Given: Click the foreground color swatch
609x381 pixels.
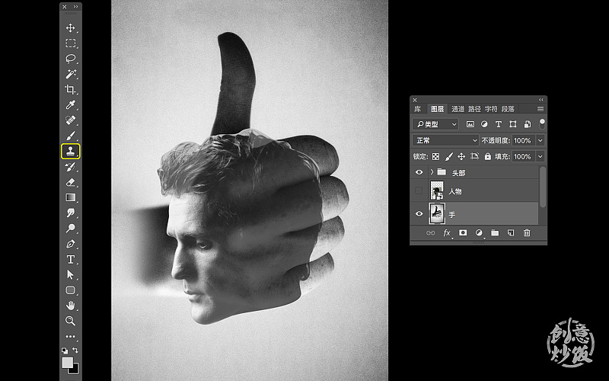Looking at the screenshot, I should tap(67, 362).
